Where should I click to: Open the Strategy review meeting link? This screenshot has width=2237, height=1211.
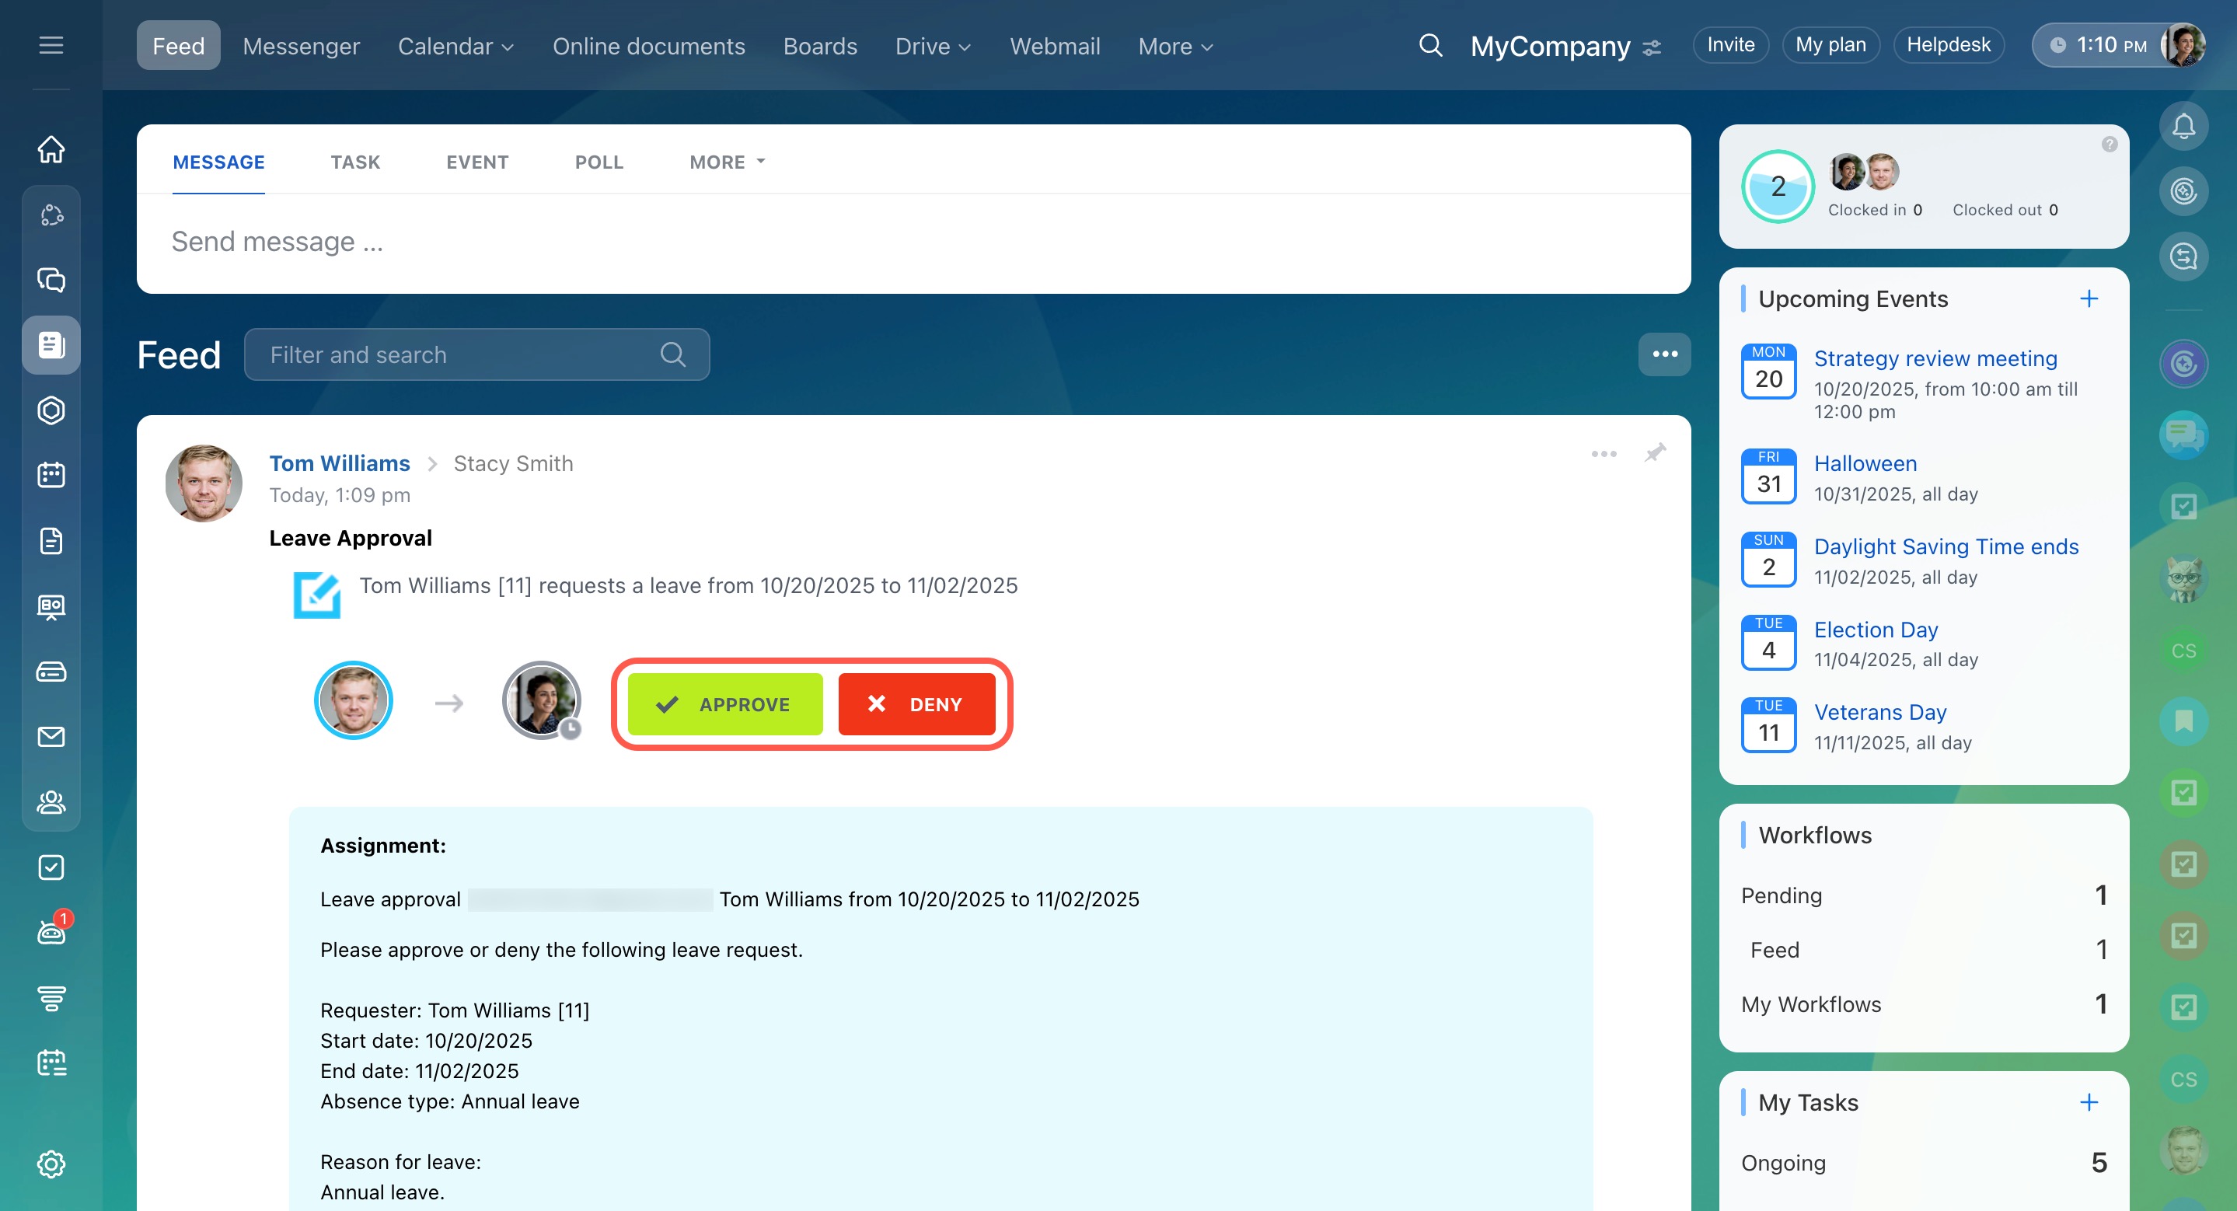point(1935,358)
